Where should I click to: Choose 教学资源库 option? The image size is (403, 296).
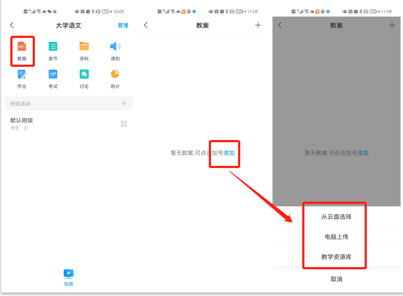coord(336,257)
